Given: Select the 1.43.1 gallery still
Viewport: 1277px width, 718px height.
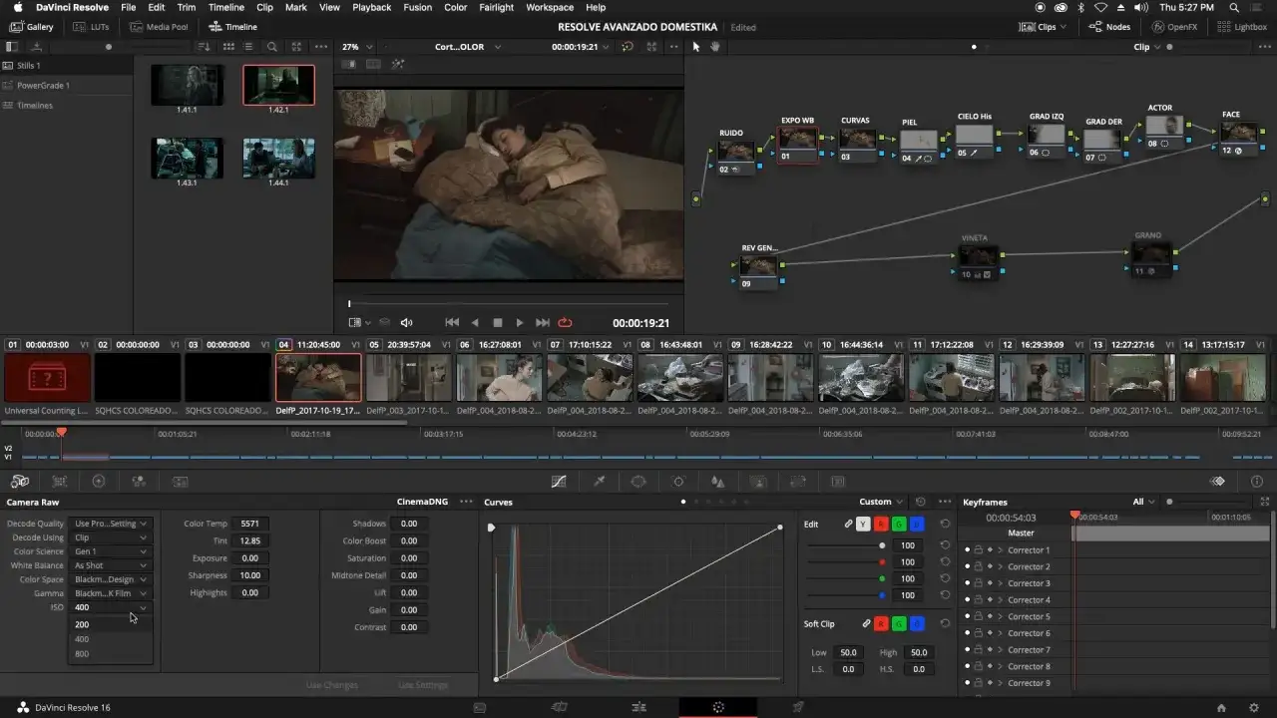Looking at the screenshot, I should [187, 160].
